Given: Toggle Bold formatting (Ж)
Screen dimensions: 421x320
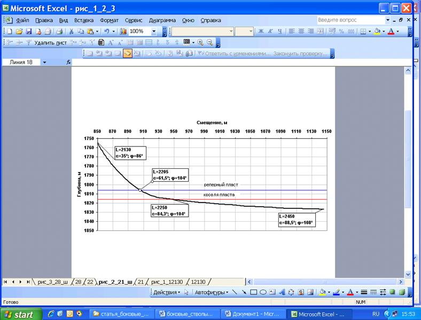Looking at the screenshot, I should pyautogui.click(x=261, y=32).
